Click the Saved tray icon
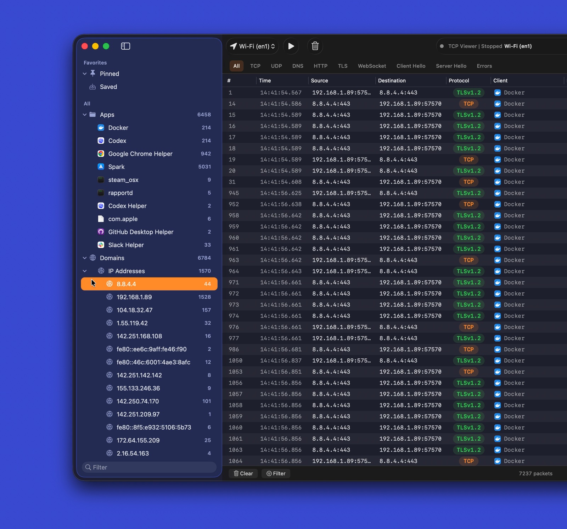The height and width of the screenshot is (529, 567). click(92, 87)
